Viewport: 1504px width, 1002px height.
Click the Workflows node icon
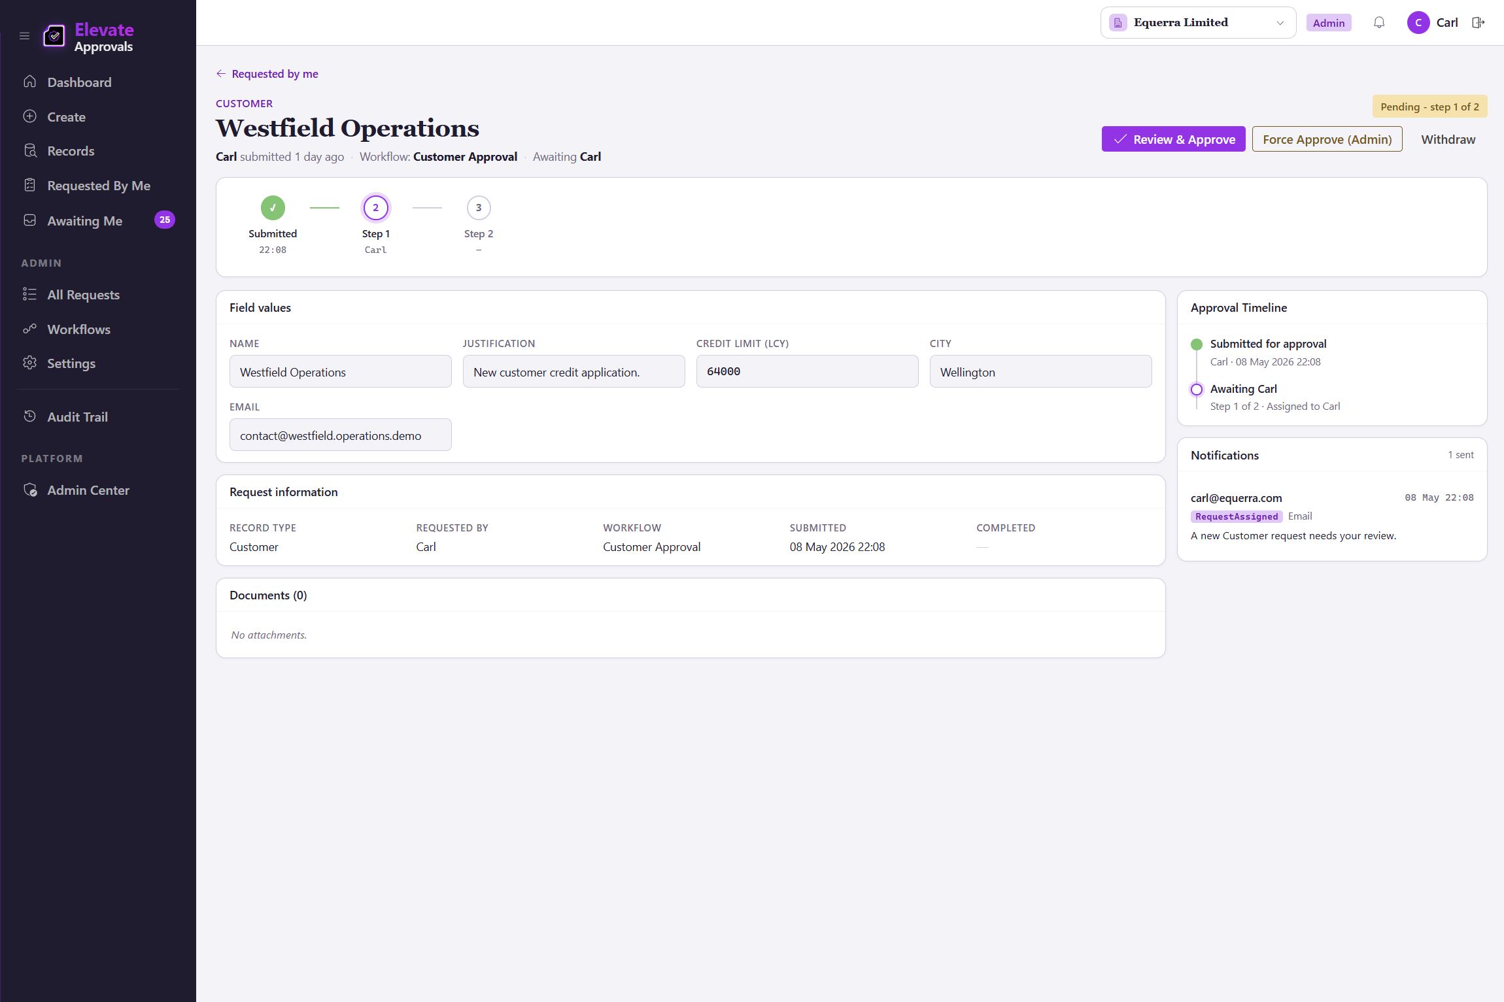[30, 329]
